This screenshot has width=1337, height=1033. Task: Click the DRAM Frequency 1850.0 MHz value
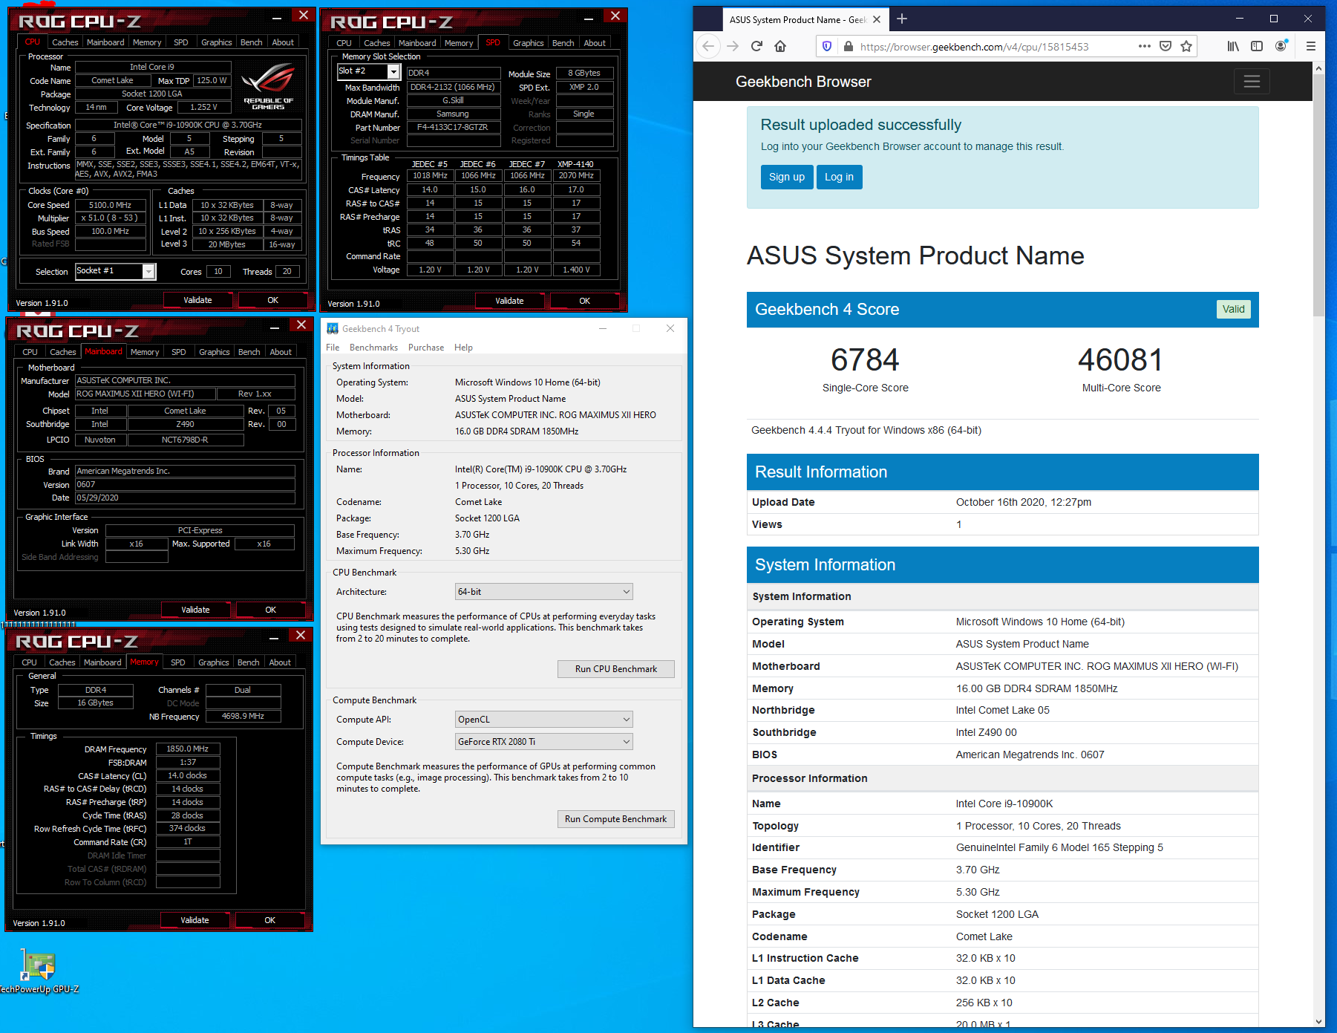point(188,749)
